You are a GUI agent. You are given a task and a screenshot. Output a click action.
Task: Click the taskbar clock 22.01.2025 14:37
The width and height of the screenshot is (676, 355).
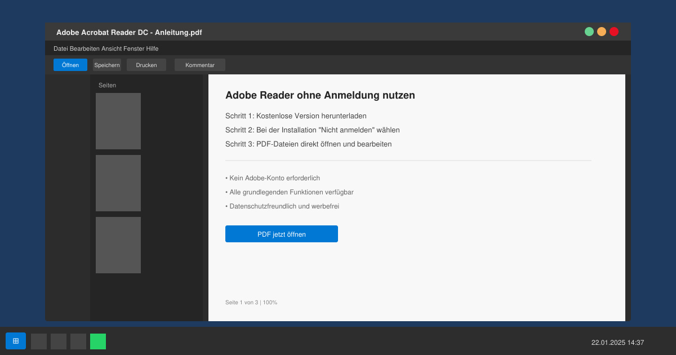pyautogui.click(x=617, y=343)
